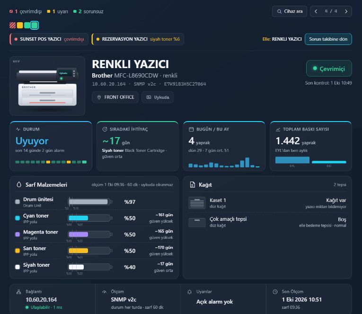This screenshot has height=314, width=362.
Task: Click the '1 uyarı' counter text
Action: tap(60, 11)
